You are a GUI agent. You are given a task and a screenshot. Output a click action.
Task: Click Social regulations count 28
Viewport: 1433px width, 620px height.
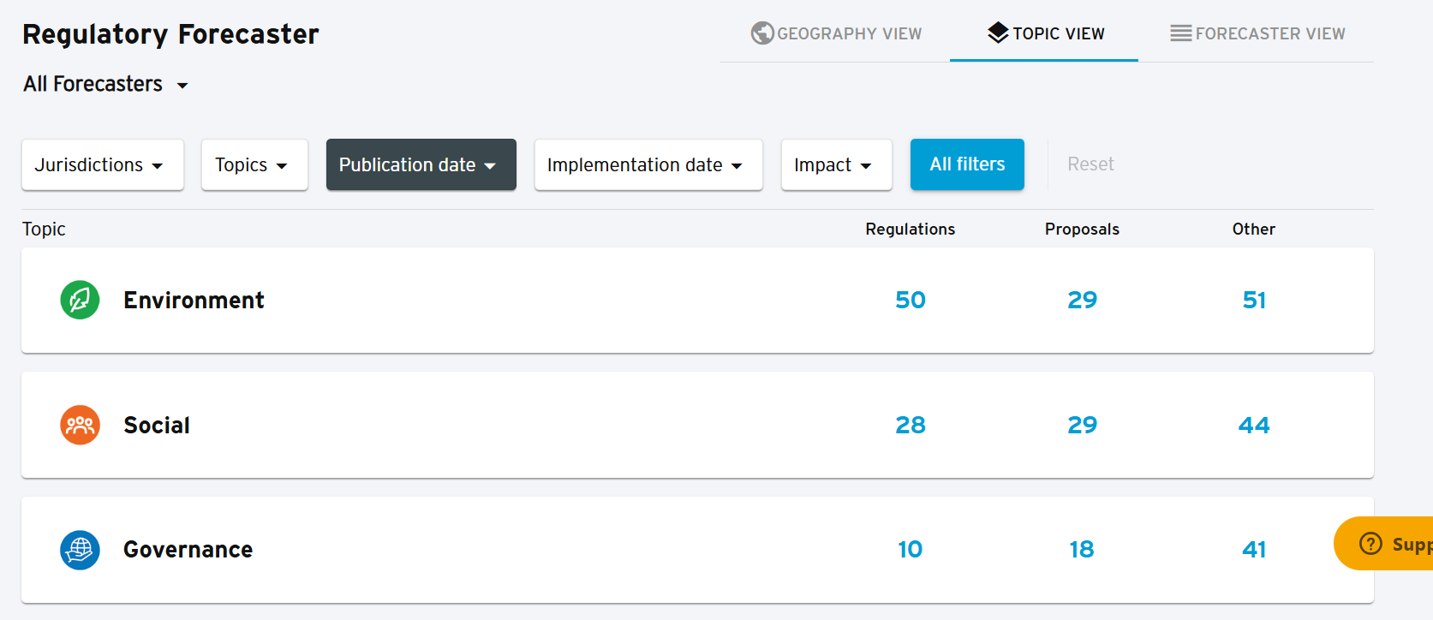(x=911, y=425)
